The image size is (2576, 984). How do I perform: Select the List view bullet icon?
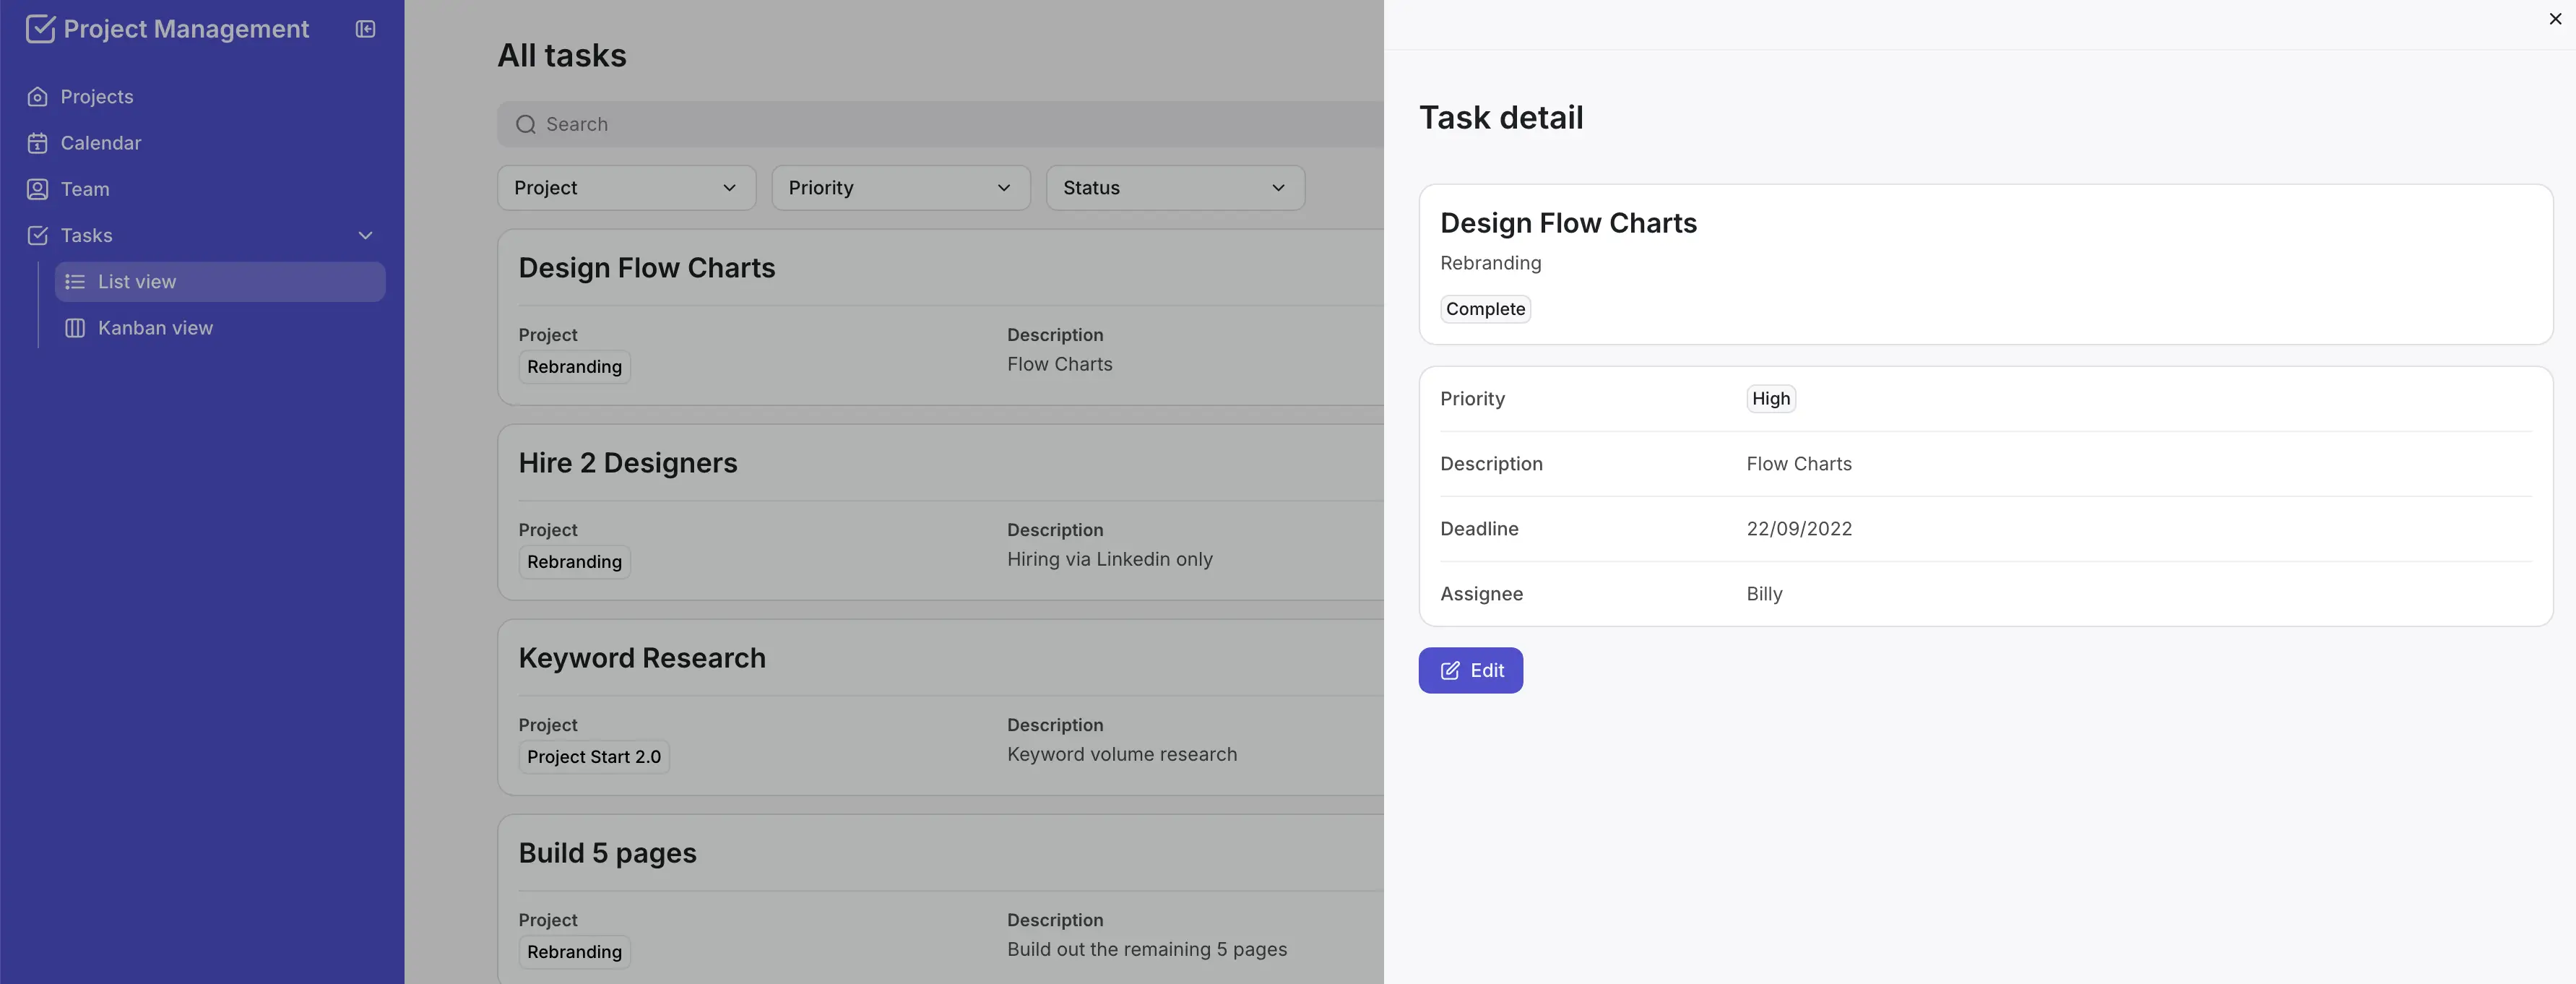point(75,281)
